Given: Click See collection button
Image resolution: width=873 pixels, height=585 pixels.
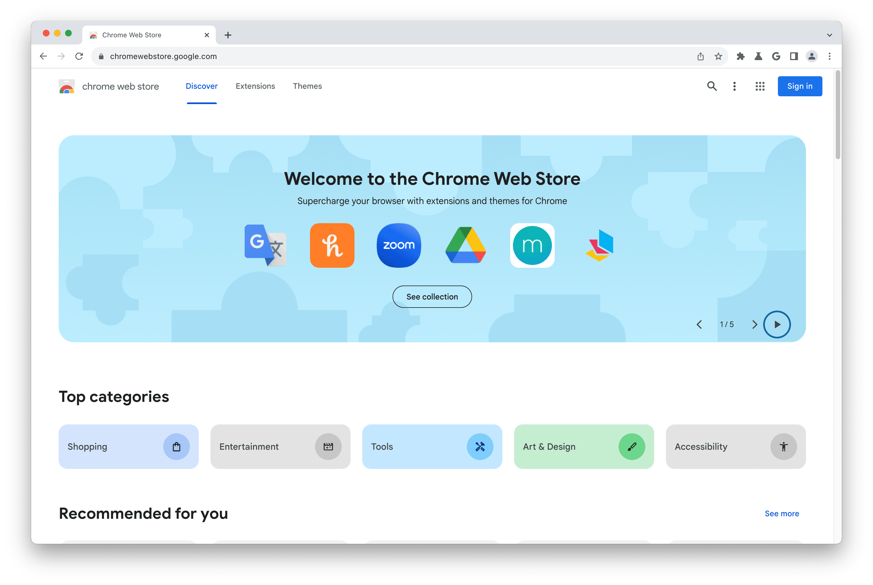Looking at the screenshot, I should [x=432, y=296].
